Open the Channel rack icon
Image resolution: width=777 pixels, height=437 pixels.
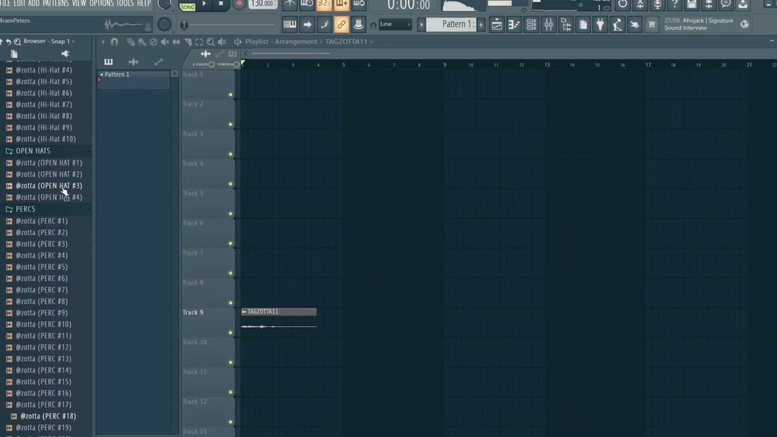(x=531, y=24)
